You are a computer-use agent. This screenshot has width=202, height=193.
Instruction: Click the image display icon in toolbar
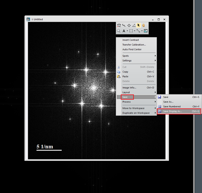coord(146,31)
